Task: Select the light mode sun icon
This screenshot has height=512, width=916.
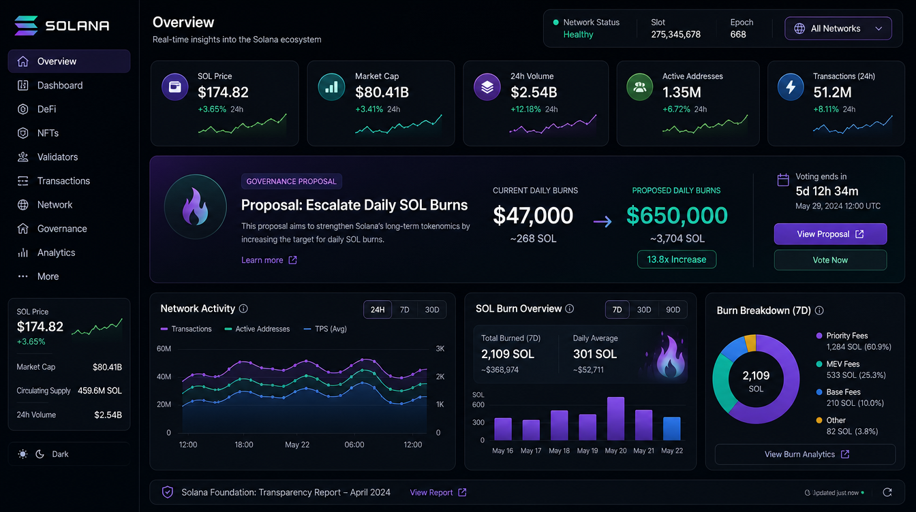Action: (23, 454)
